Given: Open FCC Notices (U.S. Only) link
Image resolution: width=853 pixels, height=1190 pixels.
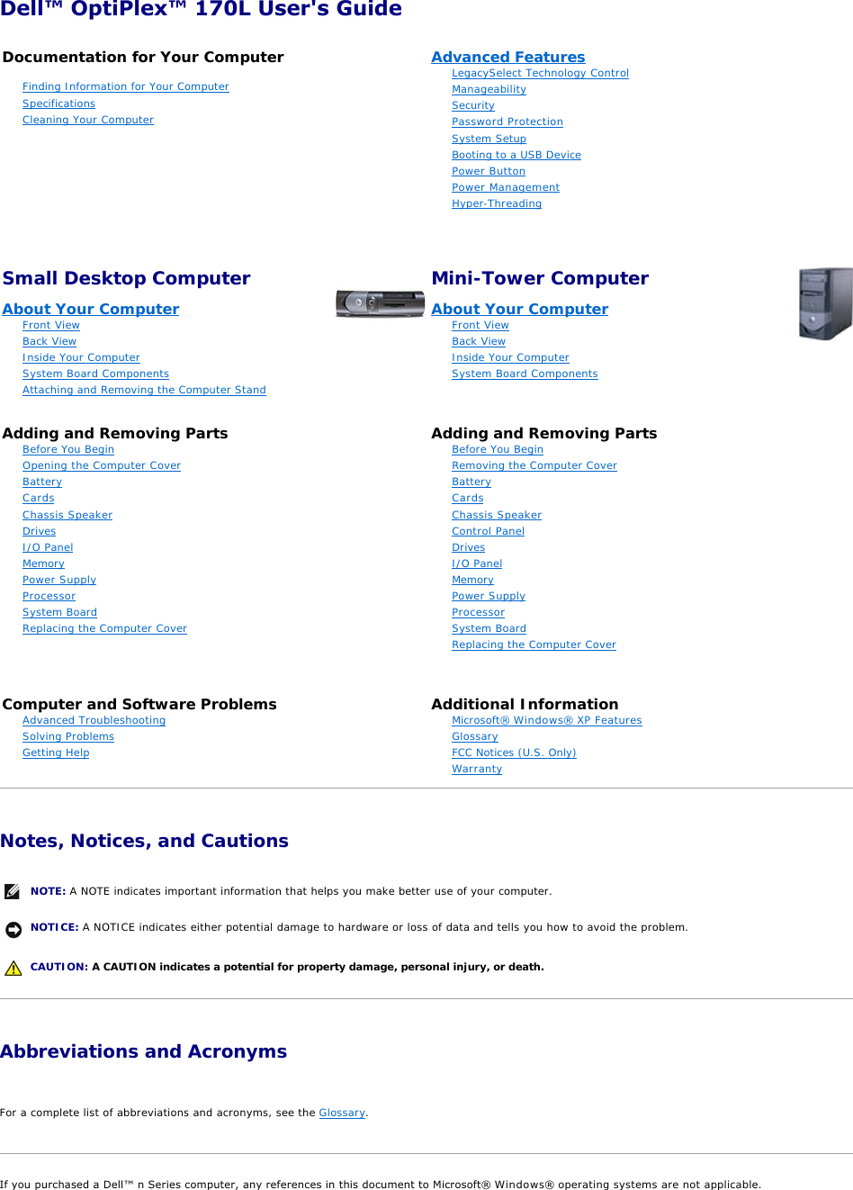Looking at the screenshot, I should [514, 753].
